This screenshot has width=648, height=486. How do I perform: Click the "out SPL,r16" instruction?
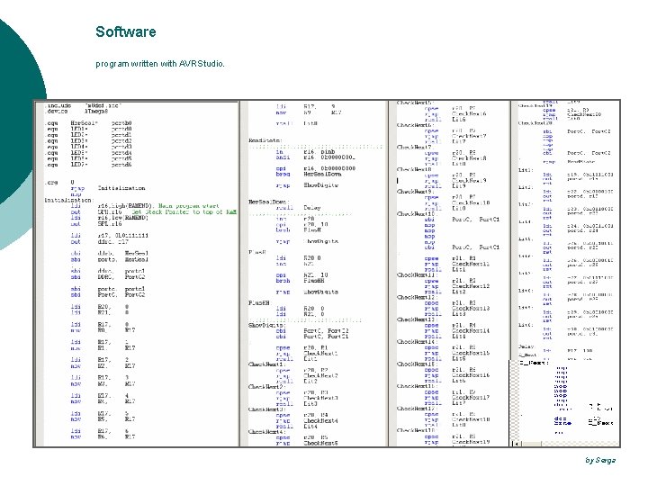[x=96, y=224]
